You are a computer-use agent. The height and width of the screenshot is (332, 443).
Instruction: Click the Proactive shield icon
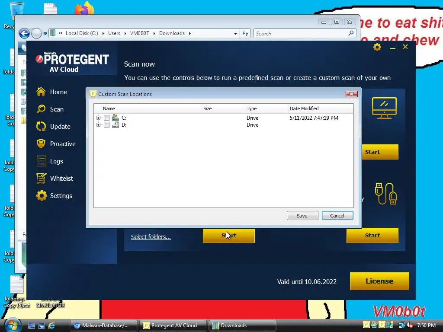pos(41,144)
